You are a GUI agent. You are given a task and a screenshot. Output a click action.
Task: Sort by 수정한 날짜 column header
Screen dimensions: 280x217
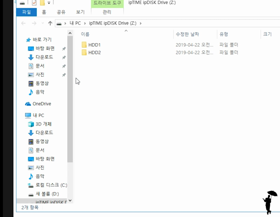(187, 34)
